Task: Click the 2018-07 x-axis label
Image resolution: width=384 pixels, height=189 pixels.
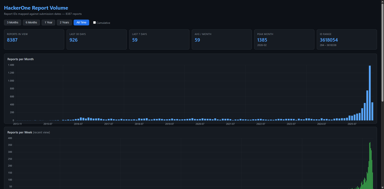Action: coord(139,124)
